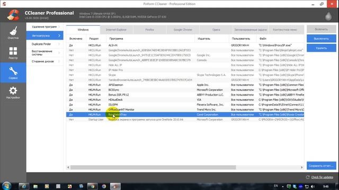Expand chevron next to Стирание дисков
The width and height of the screenshot is (339, 190).
click(x=59, y=61)
